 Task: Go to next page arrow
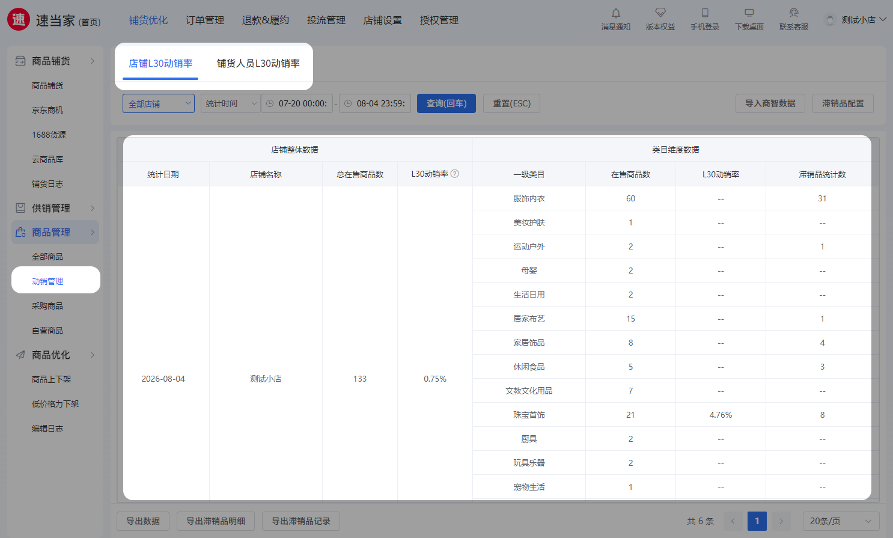781,521
